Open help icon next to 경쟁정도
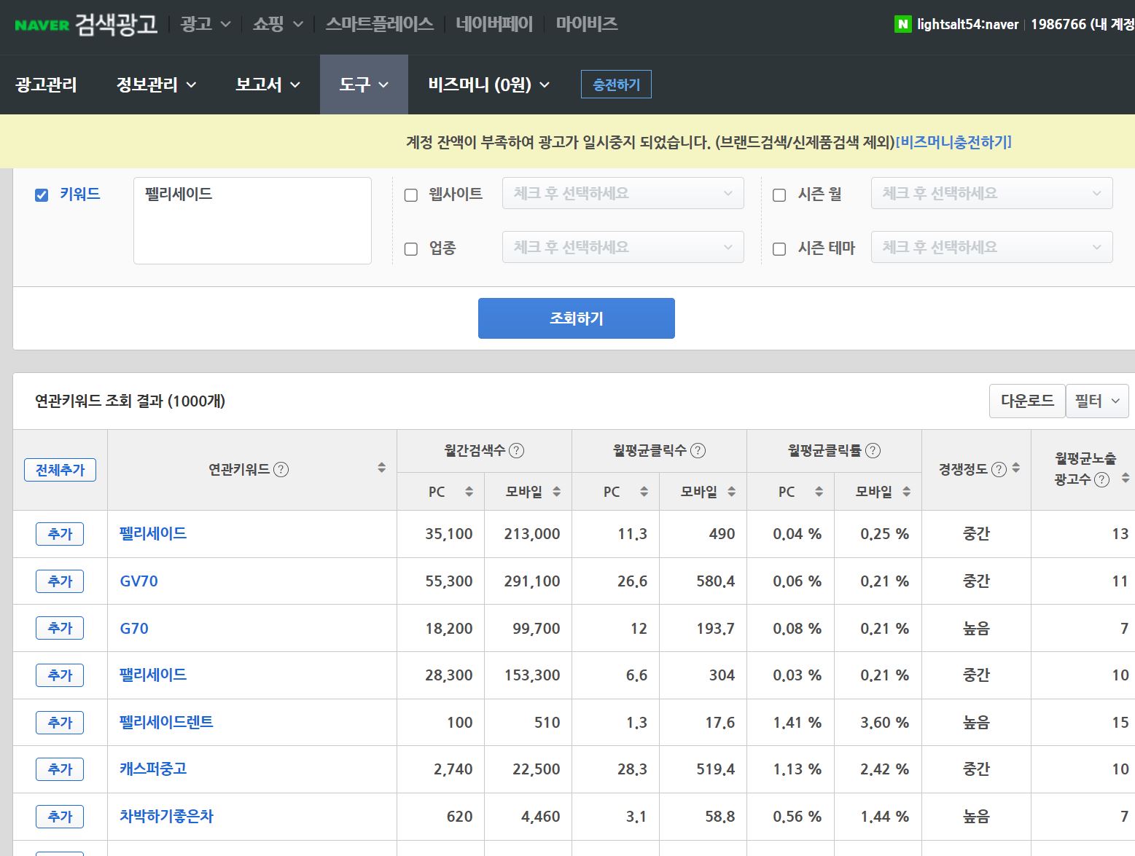The image size is (1135, 856). 999,469
